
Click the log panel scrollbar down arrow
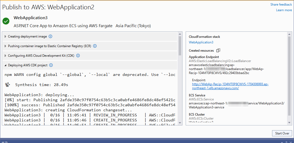[180, 123]
